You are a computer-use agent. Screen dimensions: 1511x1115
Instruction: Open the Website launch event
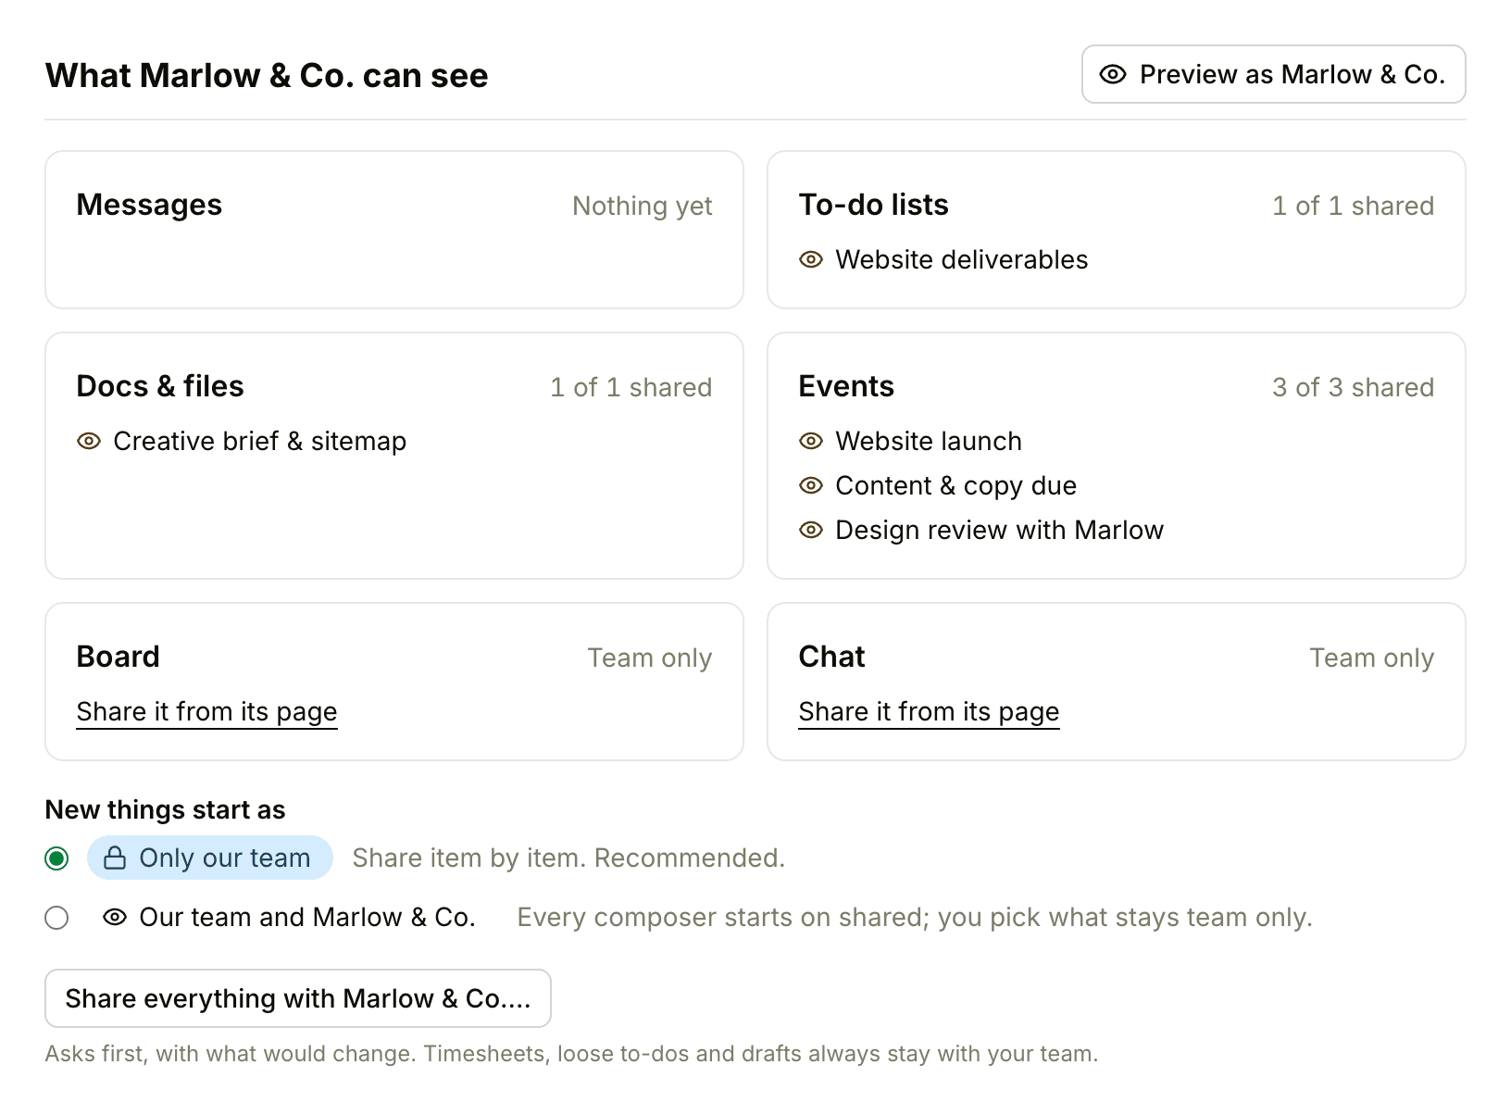point(928,441)
